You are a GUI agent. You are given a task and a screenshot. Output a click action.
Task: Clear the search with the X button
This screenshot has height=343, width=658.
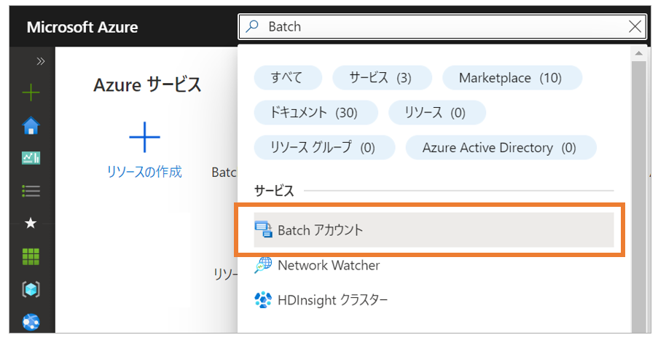tap(635, 26)
